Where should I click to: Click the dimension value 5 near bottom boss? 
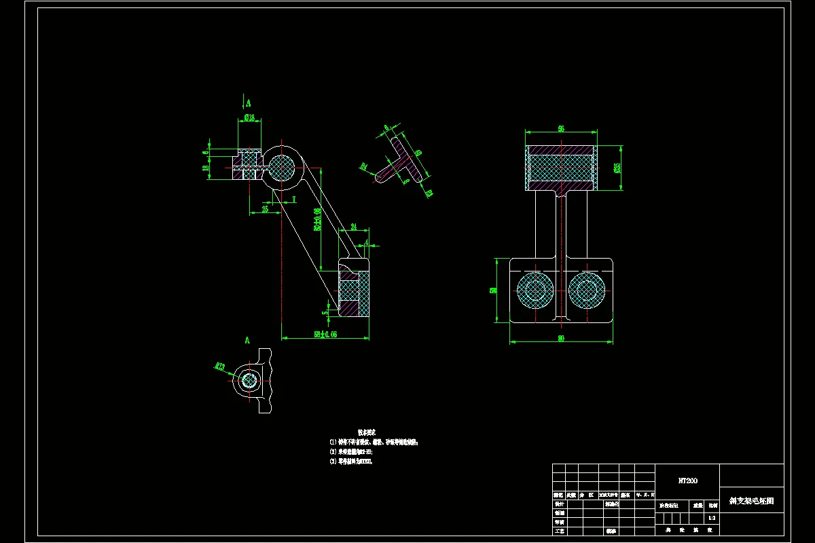(x=324, y=312)
